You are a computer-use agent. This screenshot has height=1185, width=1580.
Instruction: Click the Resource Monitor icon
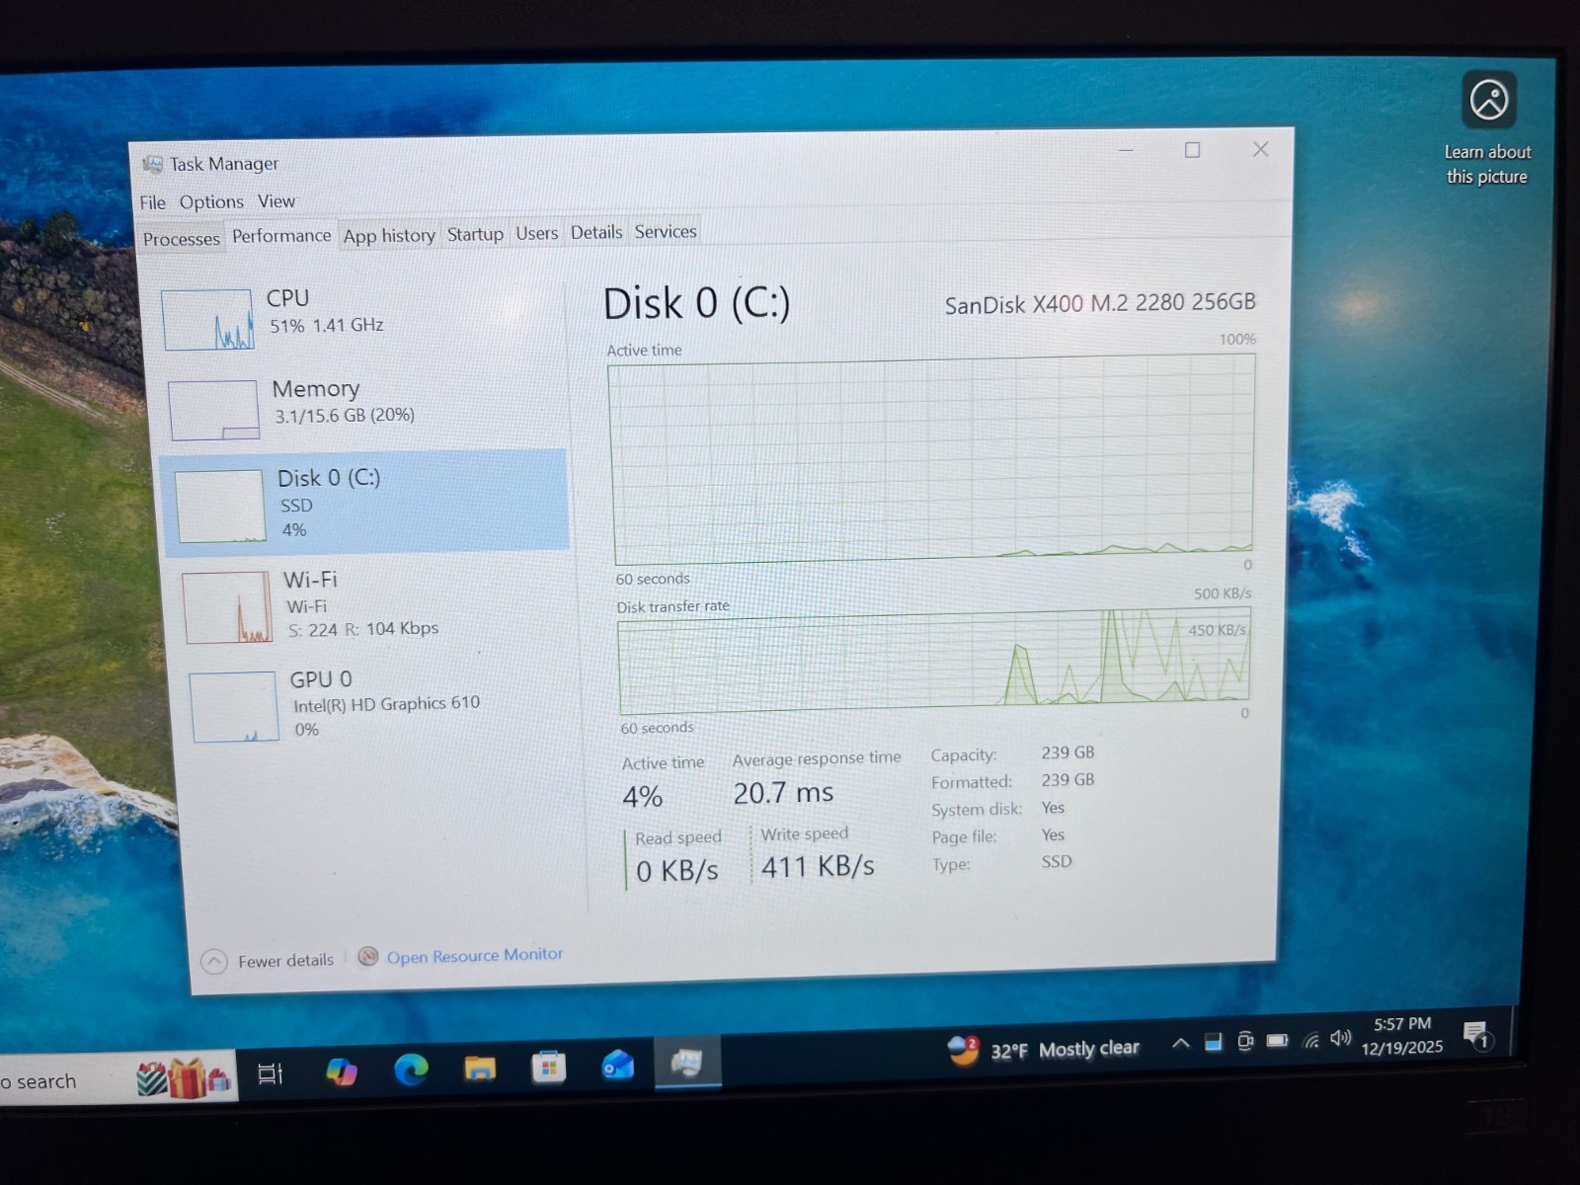coord(368,957)
